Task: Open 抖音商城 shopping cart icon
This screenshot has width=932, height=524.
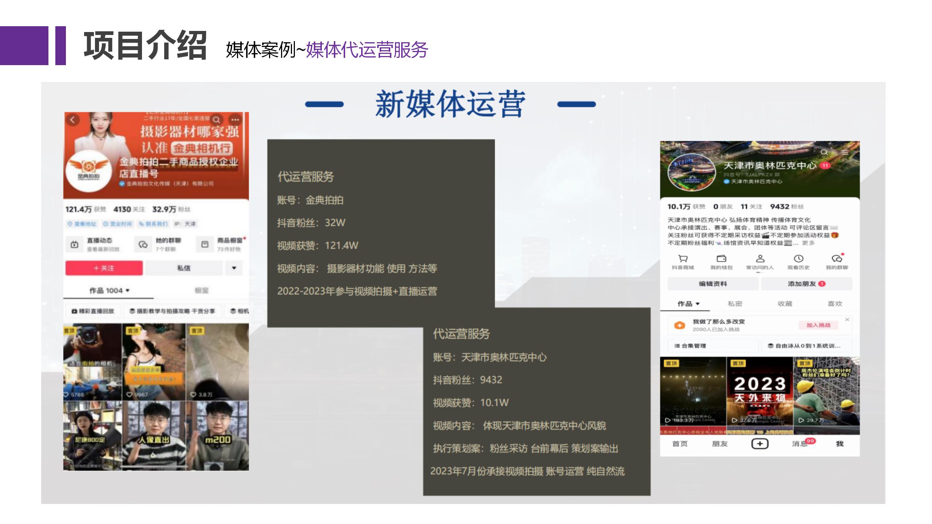Action: (x=683, y=259)
